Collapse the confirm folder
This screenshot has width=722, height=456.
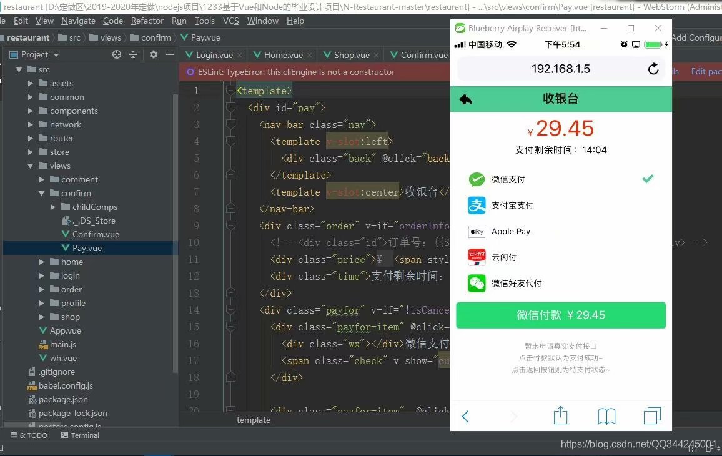pos(41,193)
